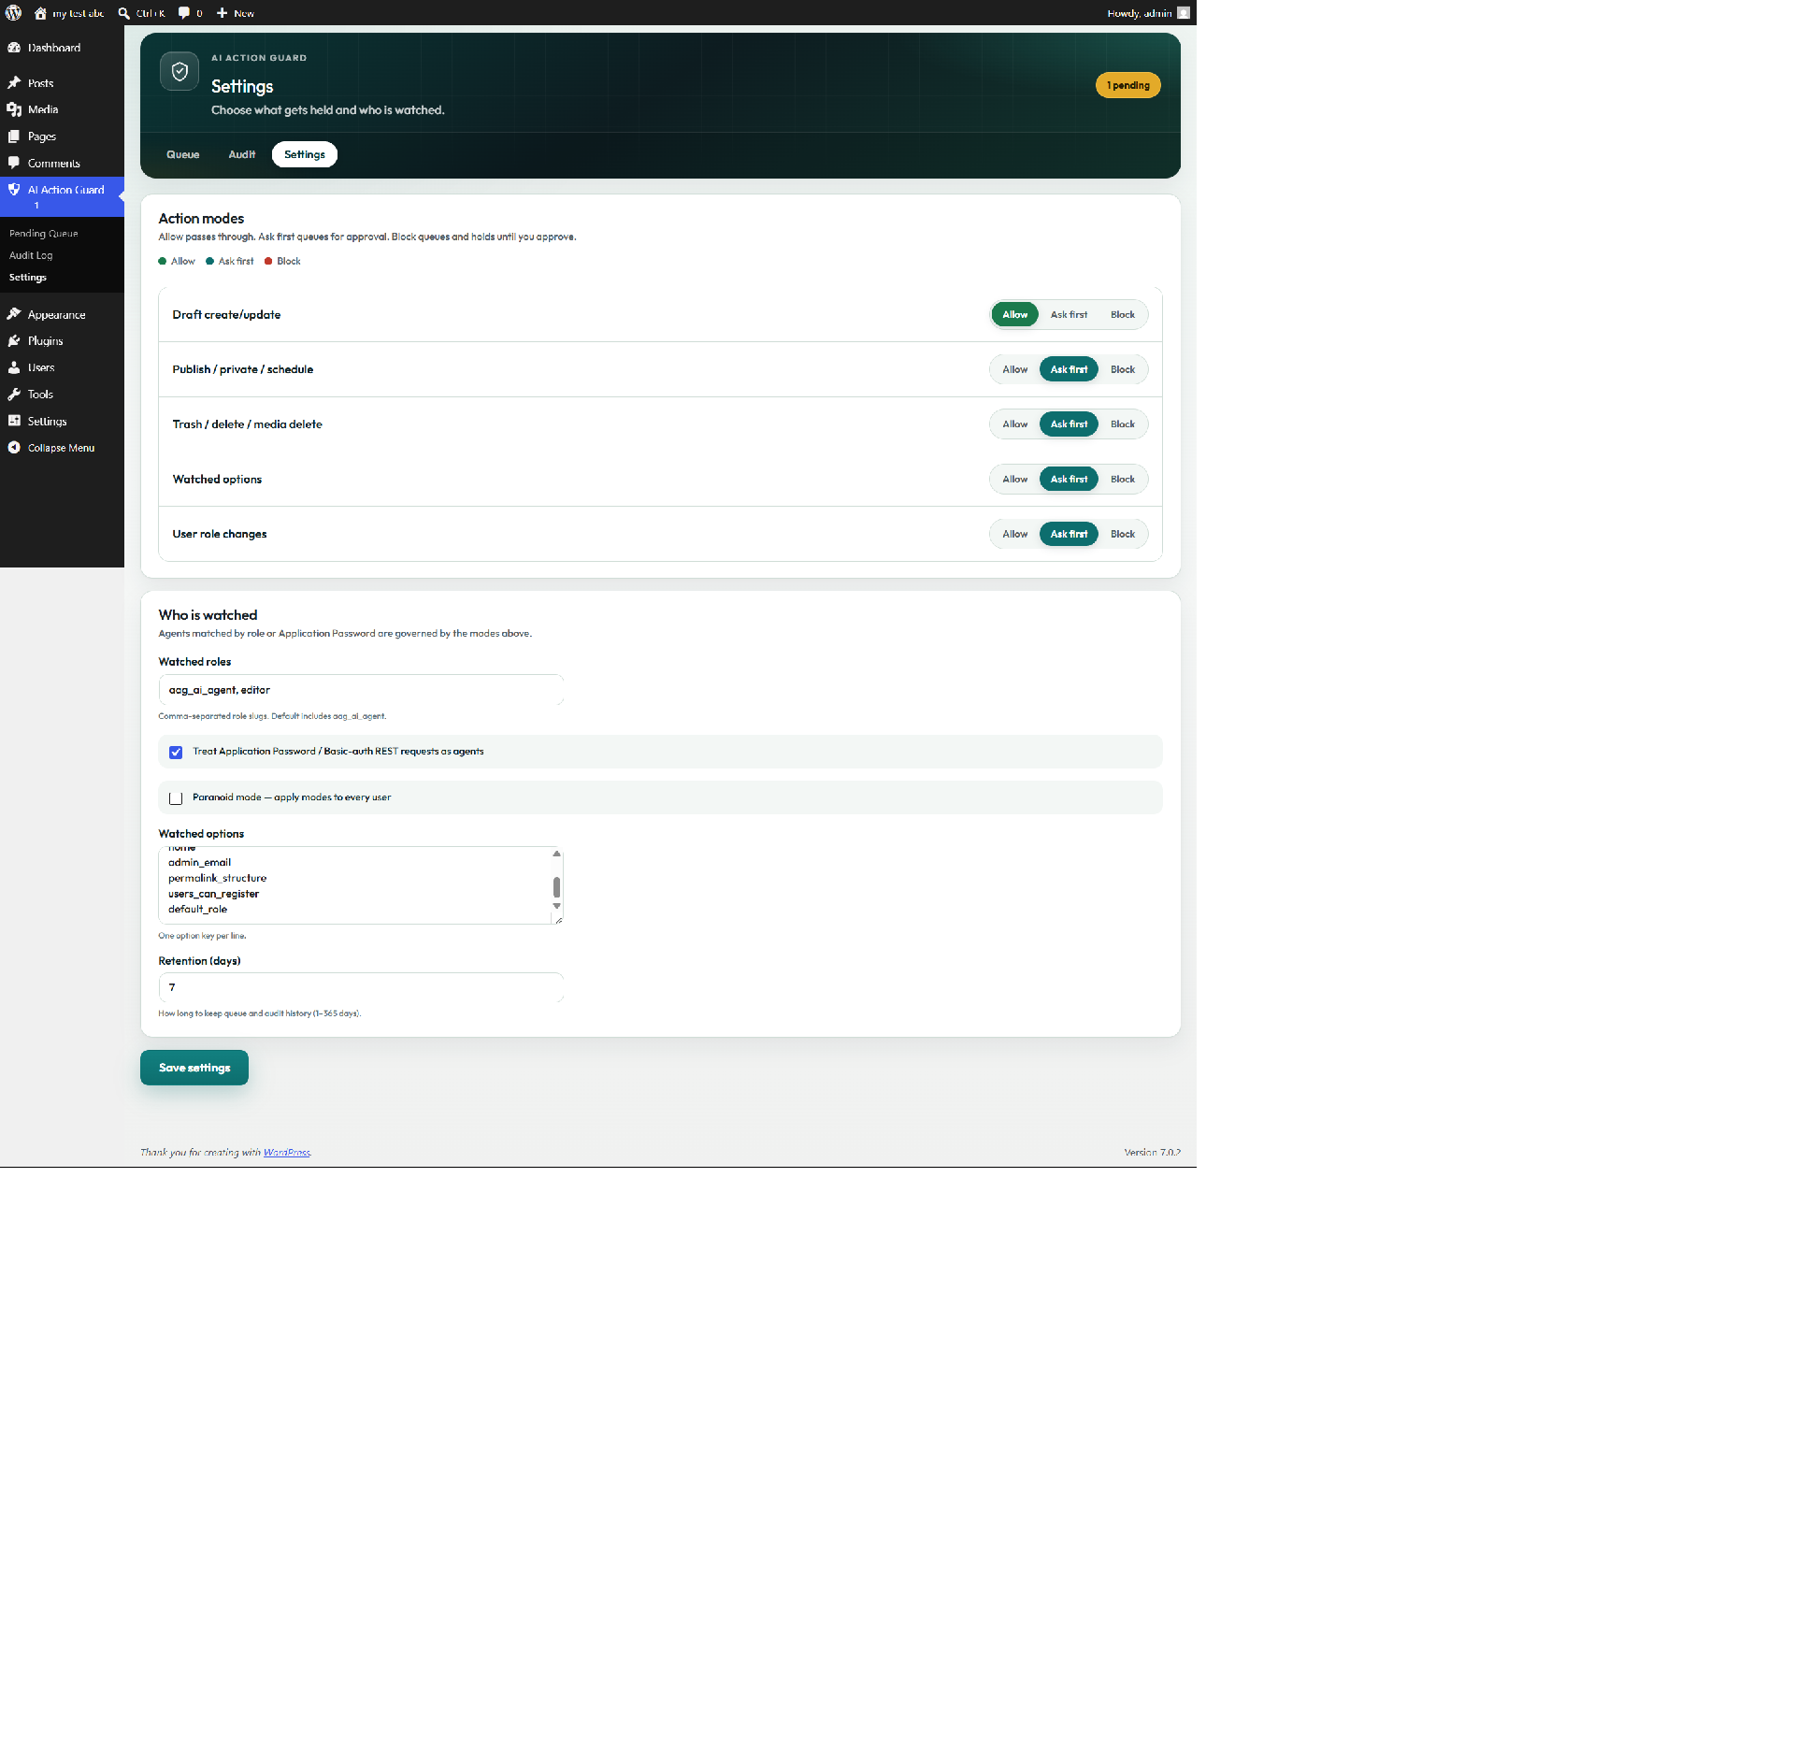Click the Retention (days) input field
The height and width of the screenshot is (1752, 1795).
pos(361,987)
